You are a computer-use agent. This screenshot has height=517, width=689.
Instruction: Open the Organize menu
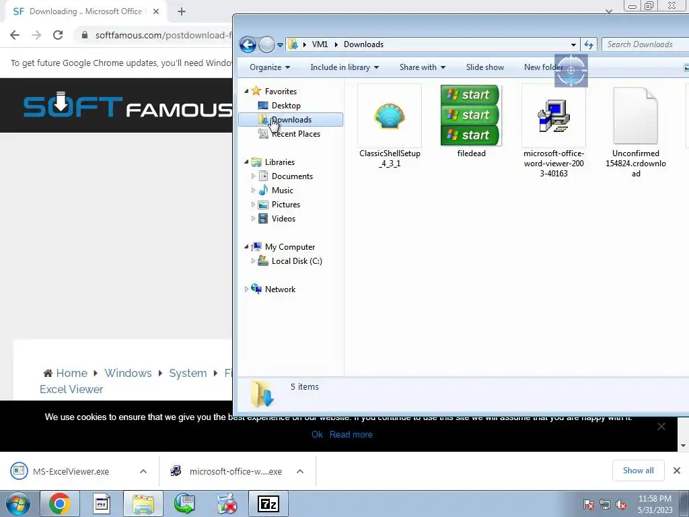(270, 67)
